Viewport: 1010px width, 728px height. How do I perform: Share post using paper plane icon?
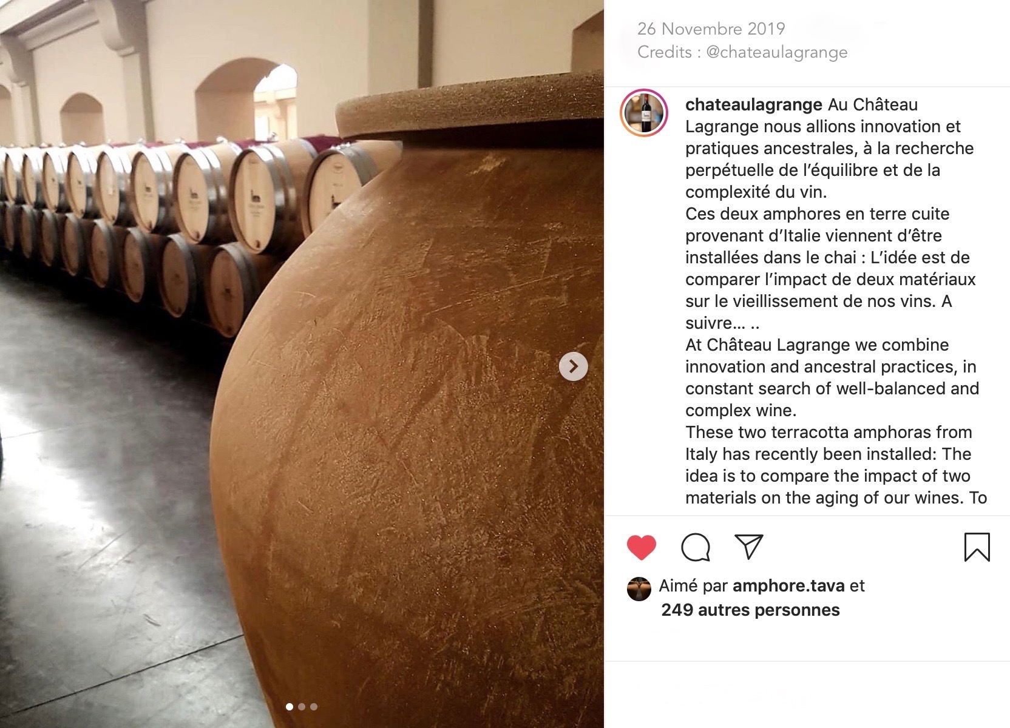[748, 547]
